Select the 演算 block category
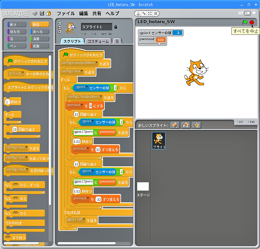Viewport: 260px width, 249px height. tap(40, 39)
